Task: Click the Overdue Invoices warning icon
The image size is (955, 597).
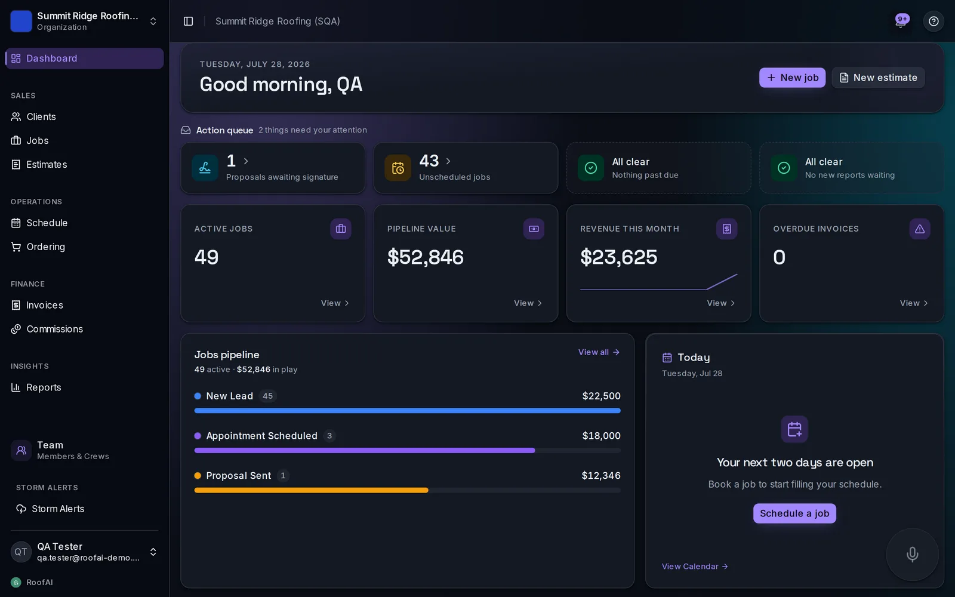Action: pos(920,229)
